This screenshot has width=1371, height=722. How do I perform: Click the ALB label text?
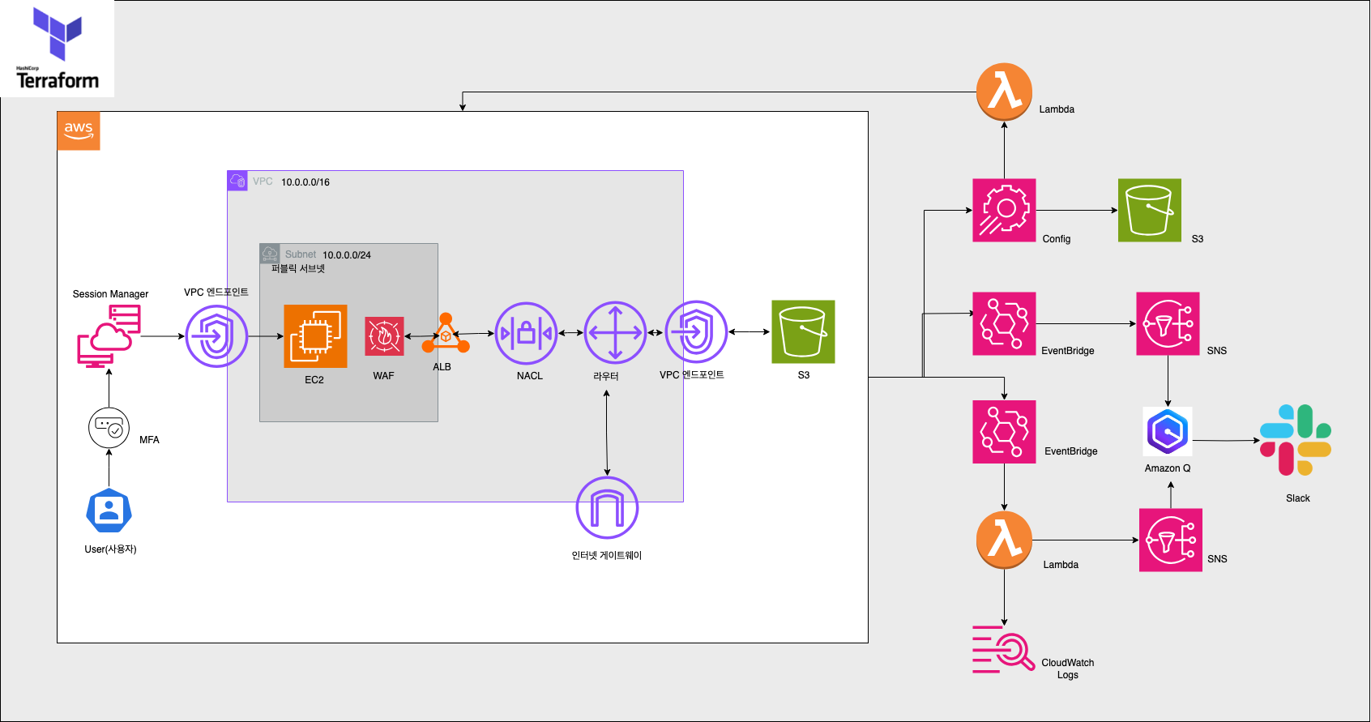pyautogui.click(x=442, y=367)
